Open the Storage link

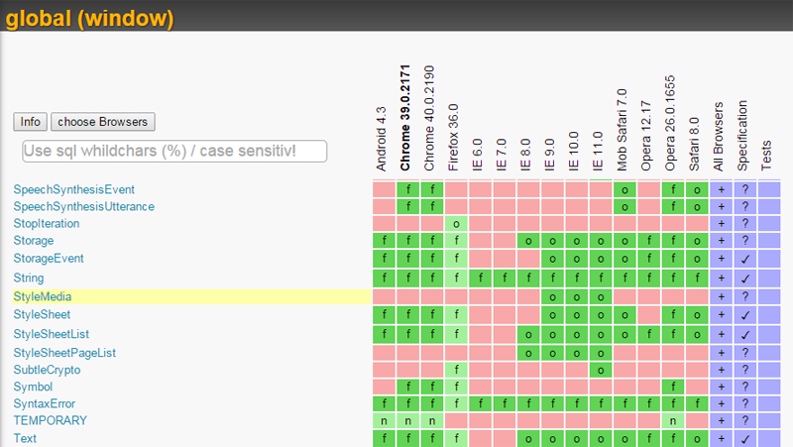34,241
